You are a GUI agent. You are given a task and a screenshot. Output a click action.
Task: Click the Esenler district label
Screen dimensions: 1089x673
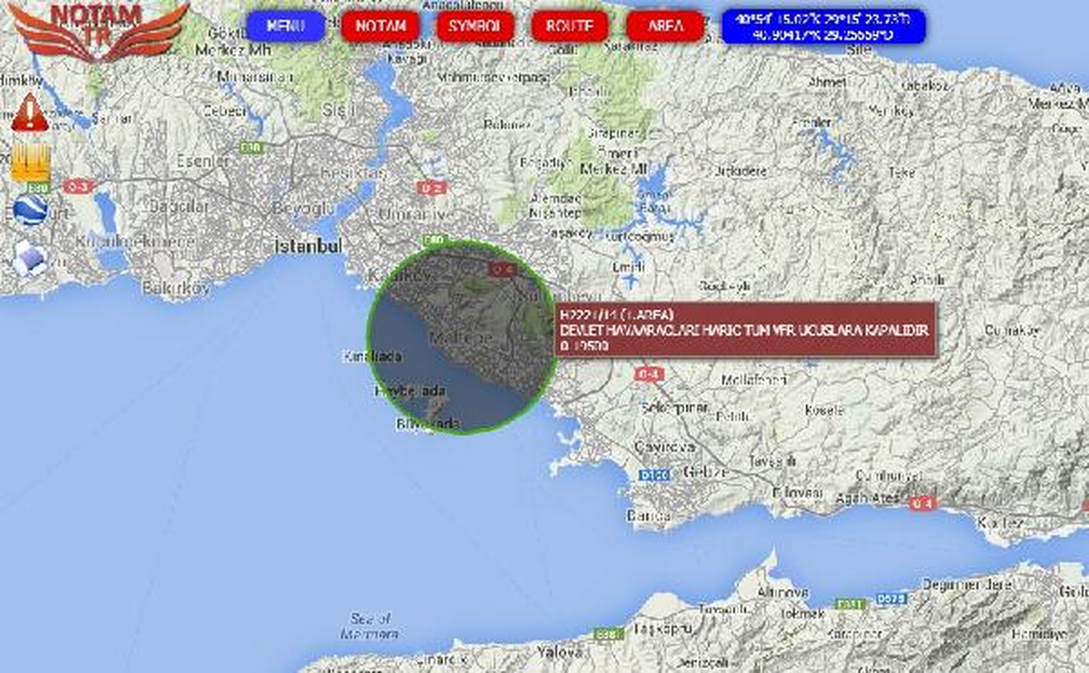pyautogui.click(x=204, y=161)
